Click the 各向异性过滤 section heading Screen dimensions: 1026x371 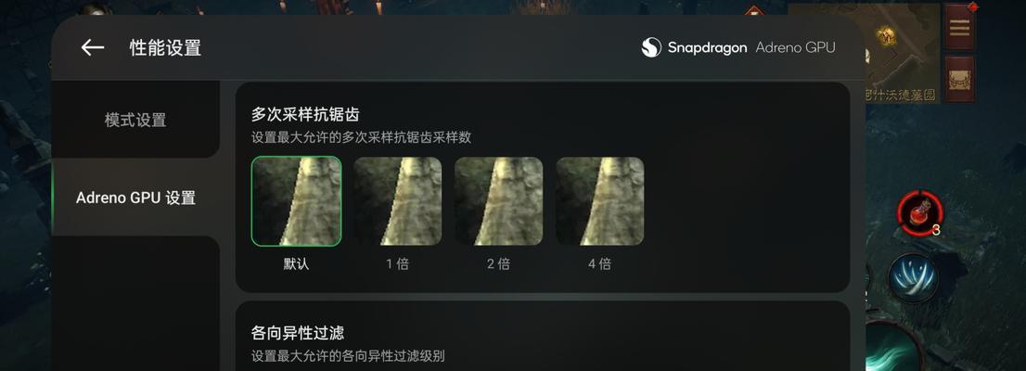pos(298,332)
